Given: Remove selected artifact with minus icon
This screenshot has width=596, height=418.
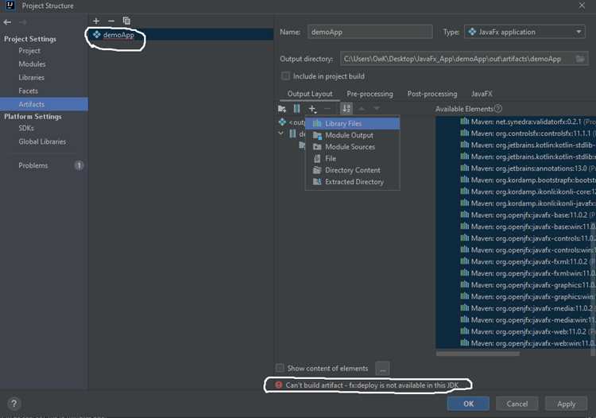Looking at the screenshot, I should (x=111, y=21).
